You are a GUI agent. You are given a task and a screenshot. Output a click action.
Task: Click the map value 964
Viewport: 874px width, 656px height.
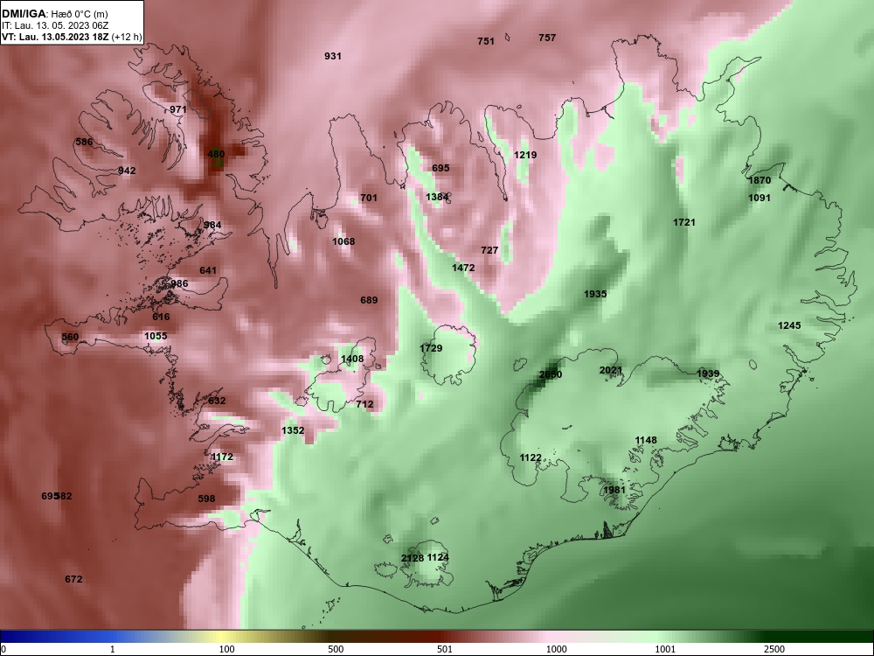pos(212,225)
